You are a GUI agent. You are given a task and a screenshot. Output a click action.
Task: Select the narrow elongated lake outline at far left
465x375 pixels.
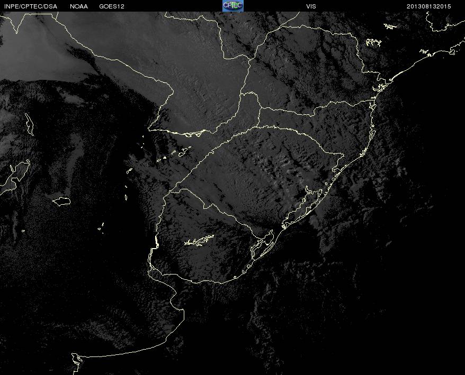coord(29,124)
